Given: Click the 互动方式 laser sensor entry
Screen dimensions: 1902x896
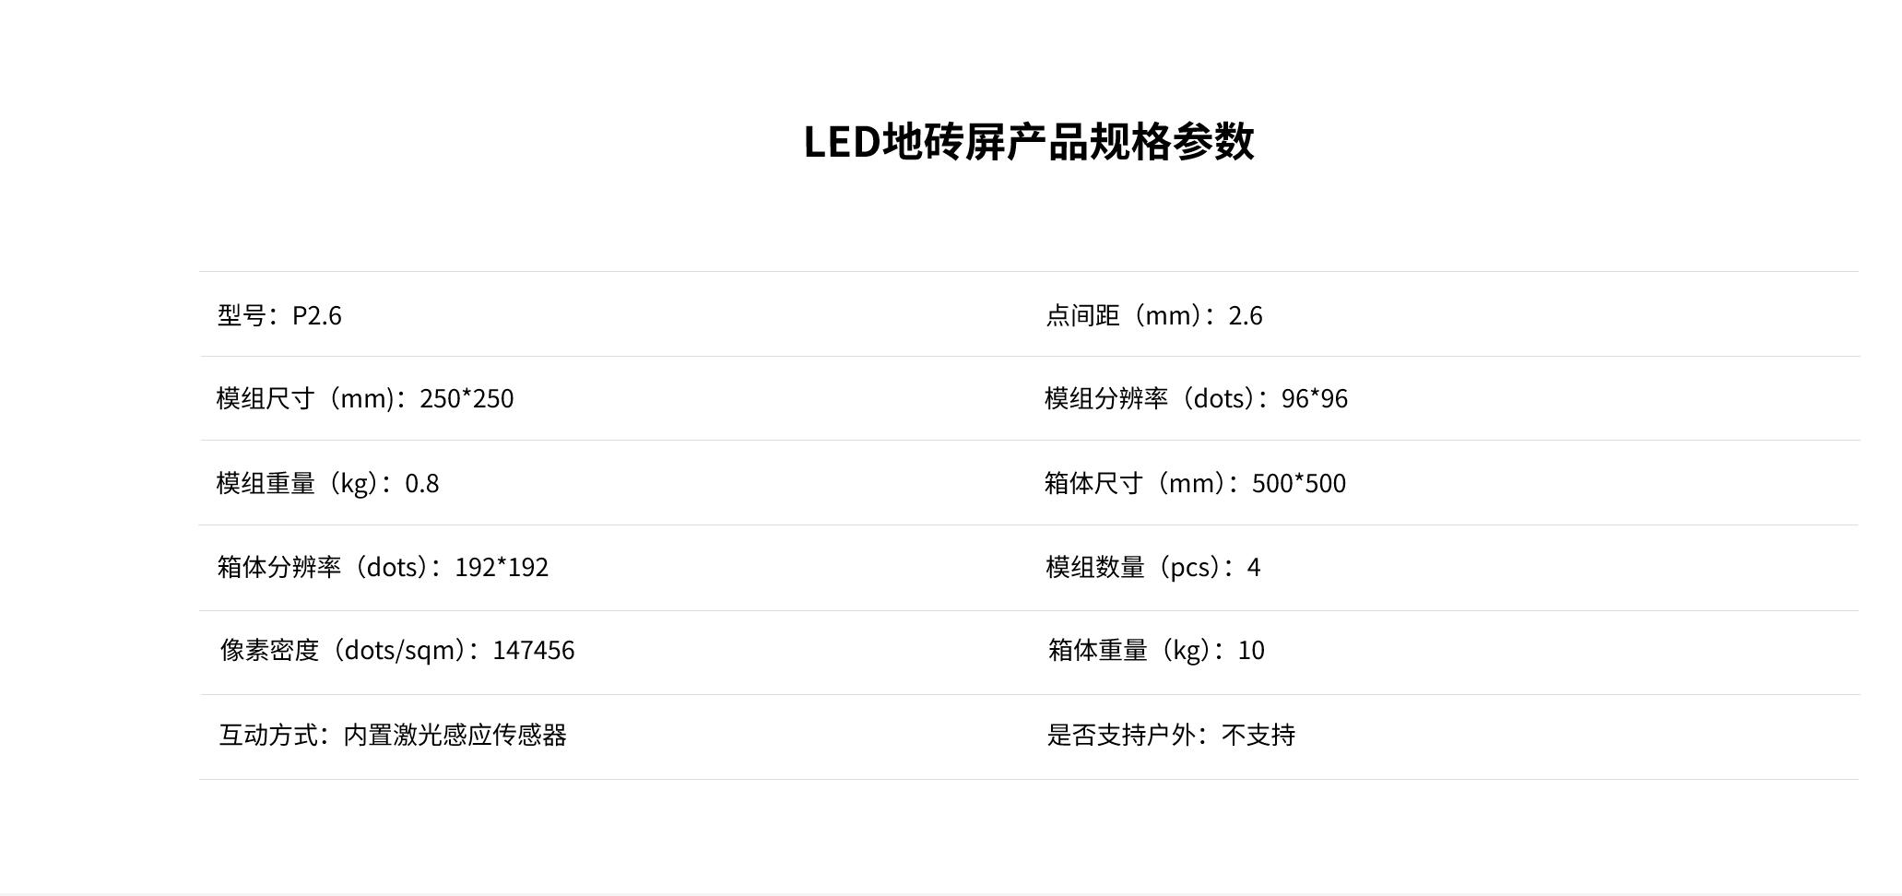Looking at the screenshot, I should 393,735.
